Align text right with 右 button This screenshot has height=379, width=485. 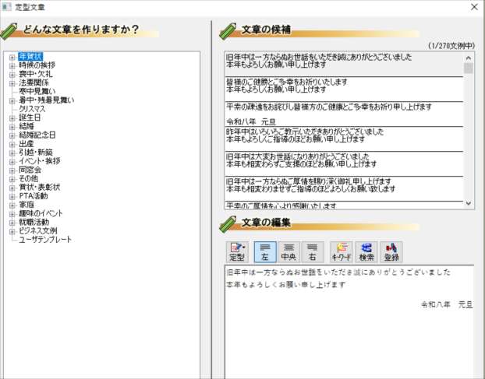pyautogui.click(x=311, y=251)
